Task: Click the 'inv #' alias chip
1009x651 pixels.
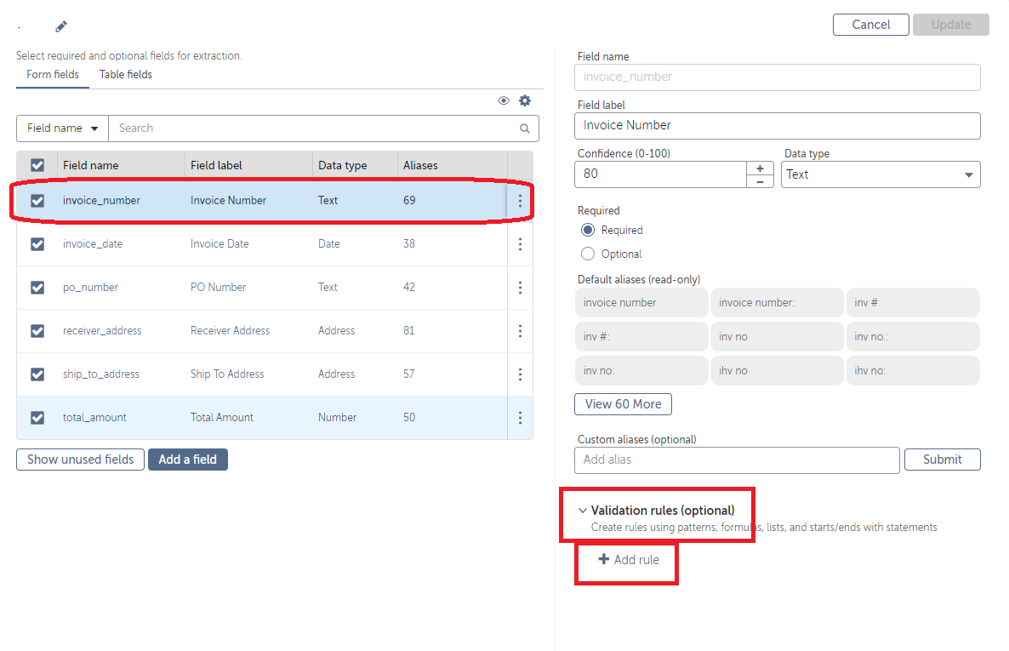Action: click(x=913, y=303)
